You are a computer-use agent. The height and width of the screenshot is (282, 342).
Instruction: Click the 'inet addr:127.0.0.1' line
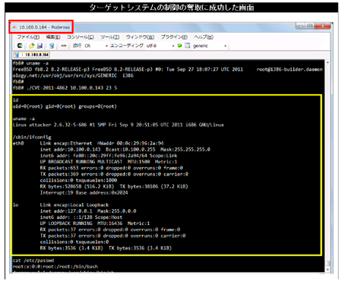click(88, 211)
